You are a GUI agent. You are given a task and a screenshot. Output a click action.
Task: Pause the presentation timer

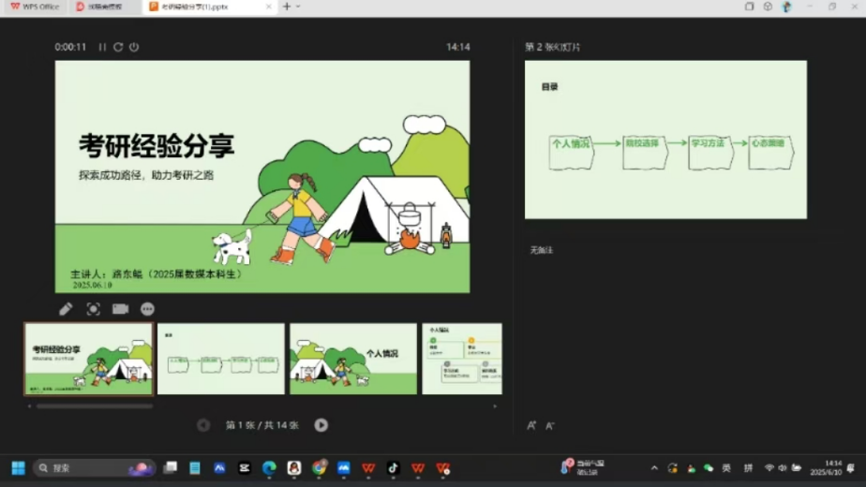pos(102,47)
